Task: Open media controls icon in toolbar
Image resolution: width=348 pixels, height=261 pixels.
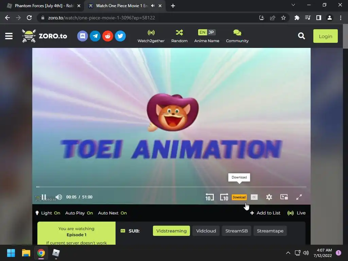Action: click(x=308, y=18)
